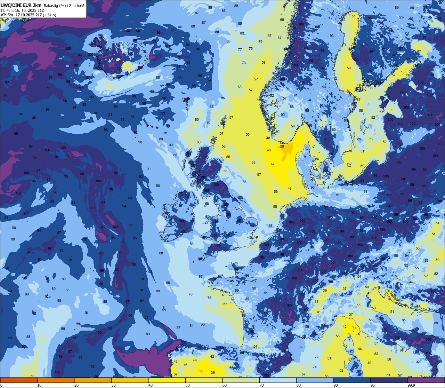Screen dimensions: 445x388
Task: Click the 90–95 dark blue legend swatch
Action: tap(352, 380)
